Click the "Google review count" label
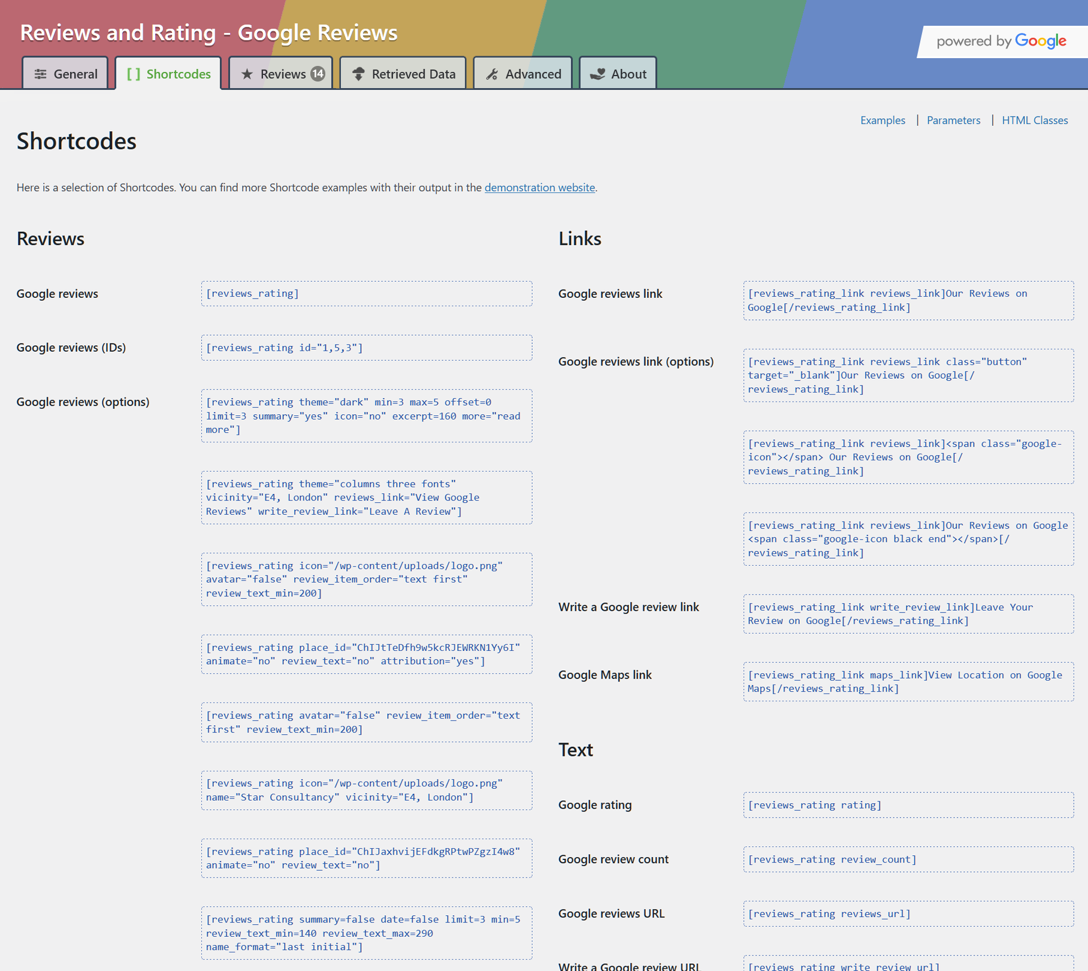Viewport: 1088px width, 971px height. (613, 860)
